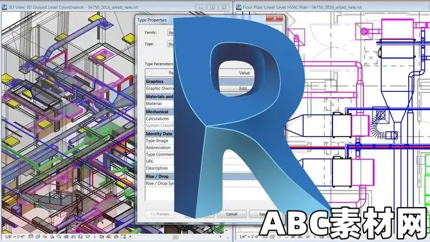Maximize the 3D View window
The height and width of the screenshot is (242, 430).
point(212,7)
